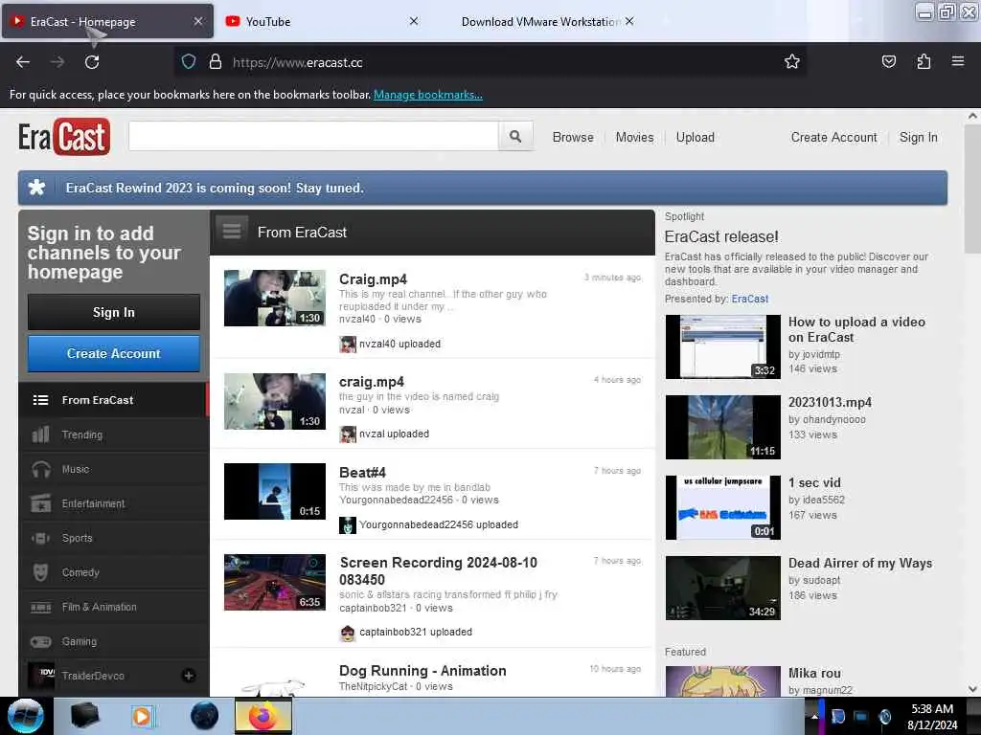Open the Firefox hamburger menu
The image size is (981, 735).
click(x=957, y=61)
